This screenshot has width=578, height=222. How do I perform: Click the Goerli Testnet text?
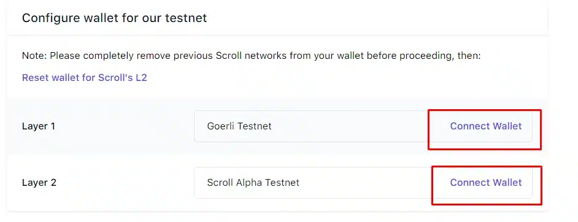pos(239,126)
